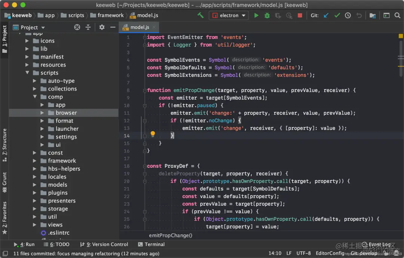The width and height of the screenshot is (404, 258).
Task: Run with coverage icon
Action: point(278,15)
